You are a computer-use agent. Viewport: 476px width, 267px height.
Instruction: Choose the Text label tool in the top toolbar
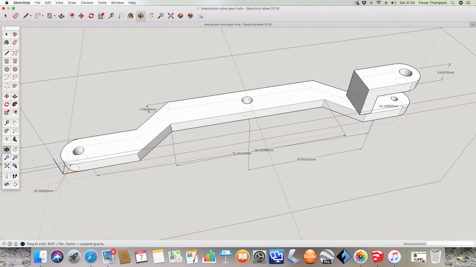tap(121, 16)
